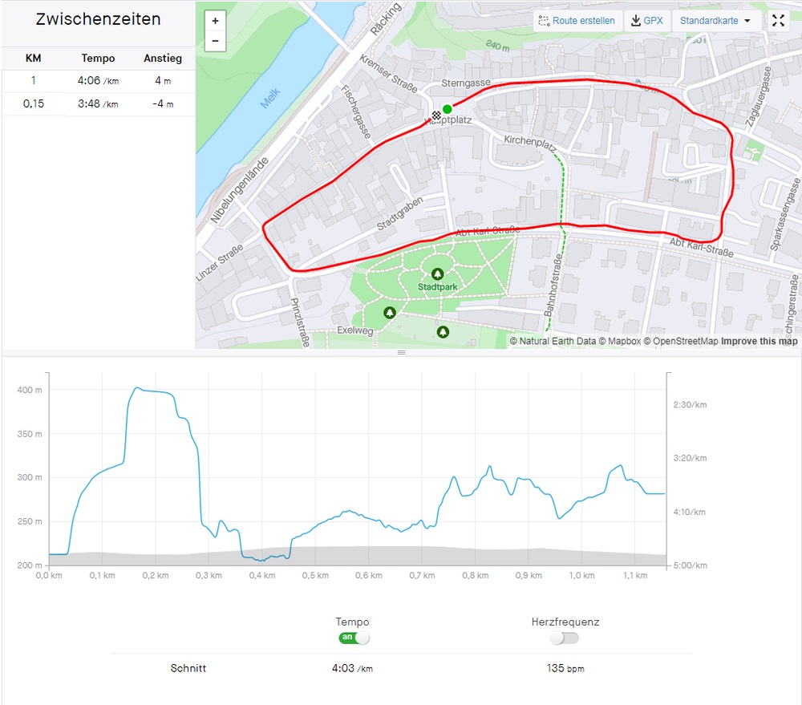Open the OpenStreetMap attribution link

[684, 342]
